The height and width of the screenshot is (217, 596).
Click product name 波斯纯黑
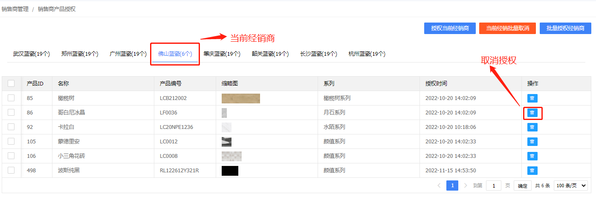[69, 171]
